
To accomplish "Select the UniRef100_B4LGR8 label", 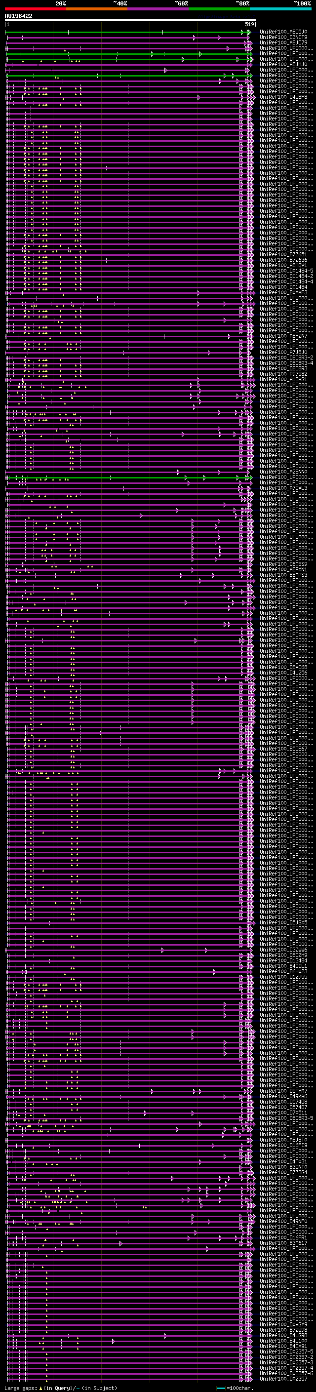I will tap(283, 1335).
